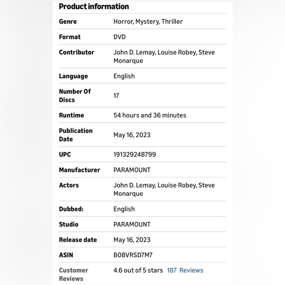This screenshot has height=285, width=285.
Task: Click the Number Of Discs value 17
Action: coord(116,95)
